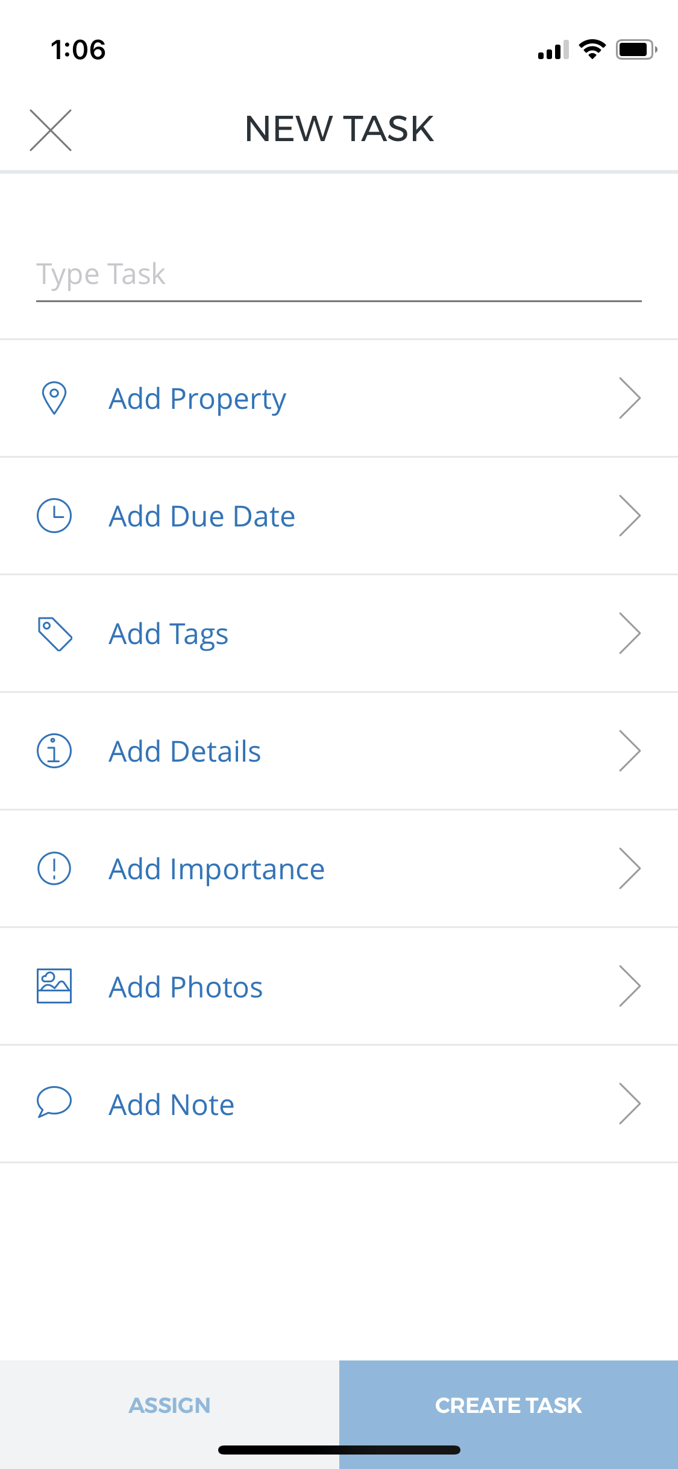Close the New Task screen
The width and height of the screenshot is (678, 1469).
51,130
